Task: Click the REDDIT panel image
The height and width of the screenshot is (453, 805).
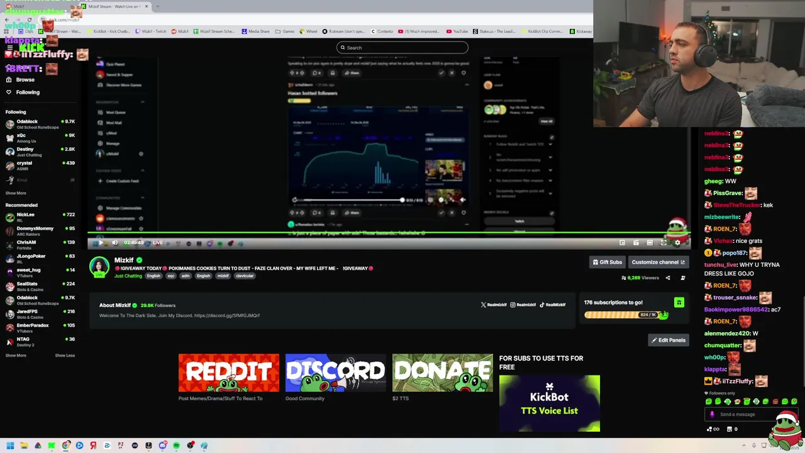Action: coord(229,373)
